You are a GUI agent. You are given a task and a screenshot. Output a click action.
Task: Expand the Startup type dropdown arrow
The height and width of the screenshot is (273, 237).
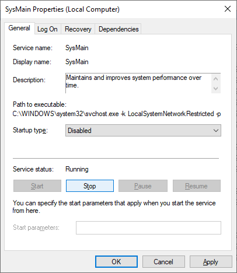click(216, 131)
